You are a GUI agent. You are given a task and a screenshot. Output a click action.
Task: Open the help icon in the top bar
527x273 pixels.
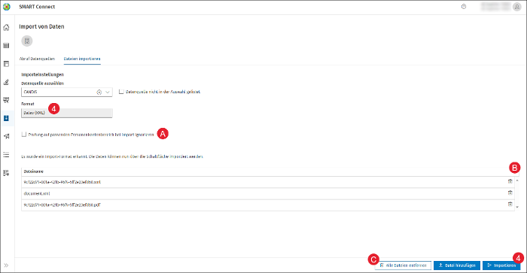464,7
